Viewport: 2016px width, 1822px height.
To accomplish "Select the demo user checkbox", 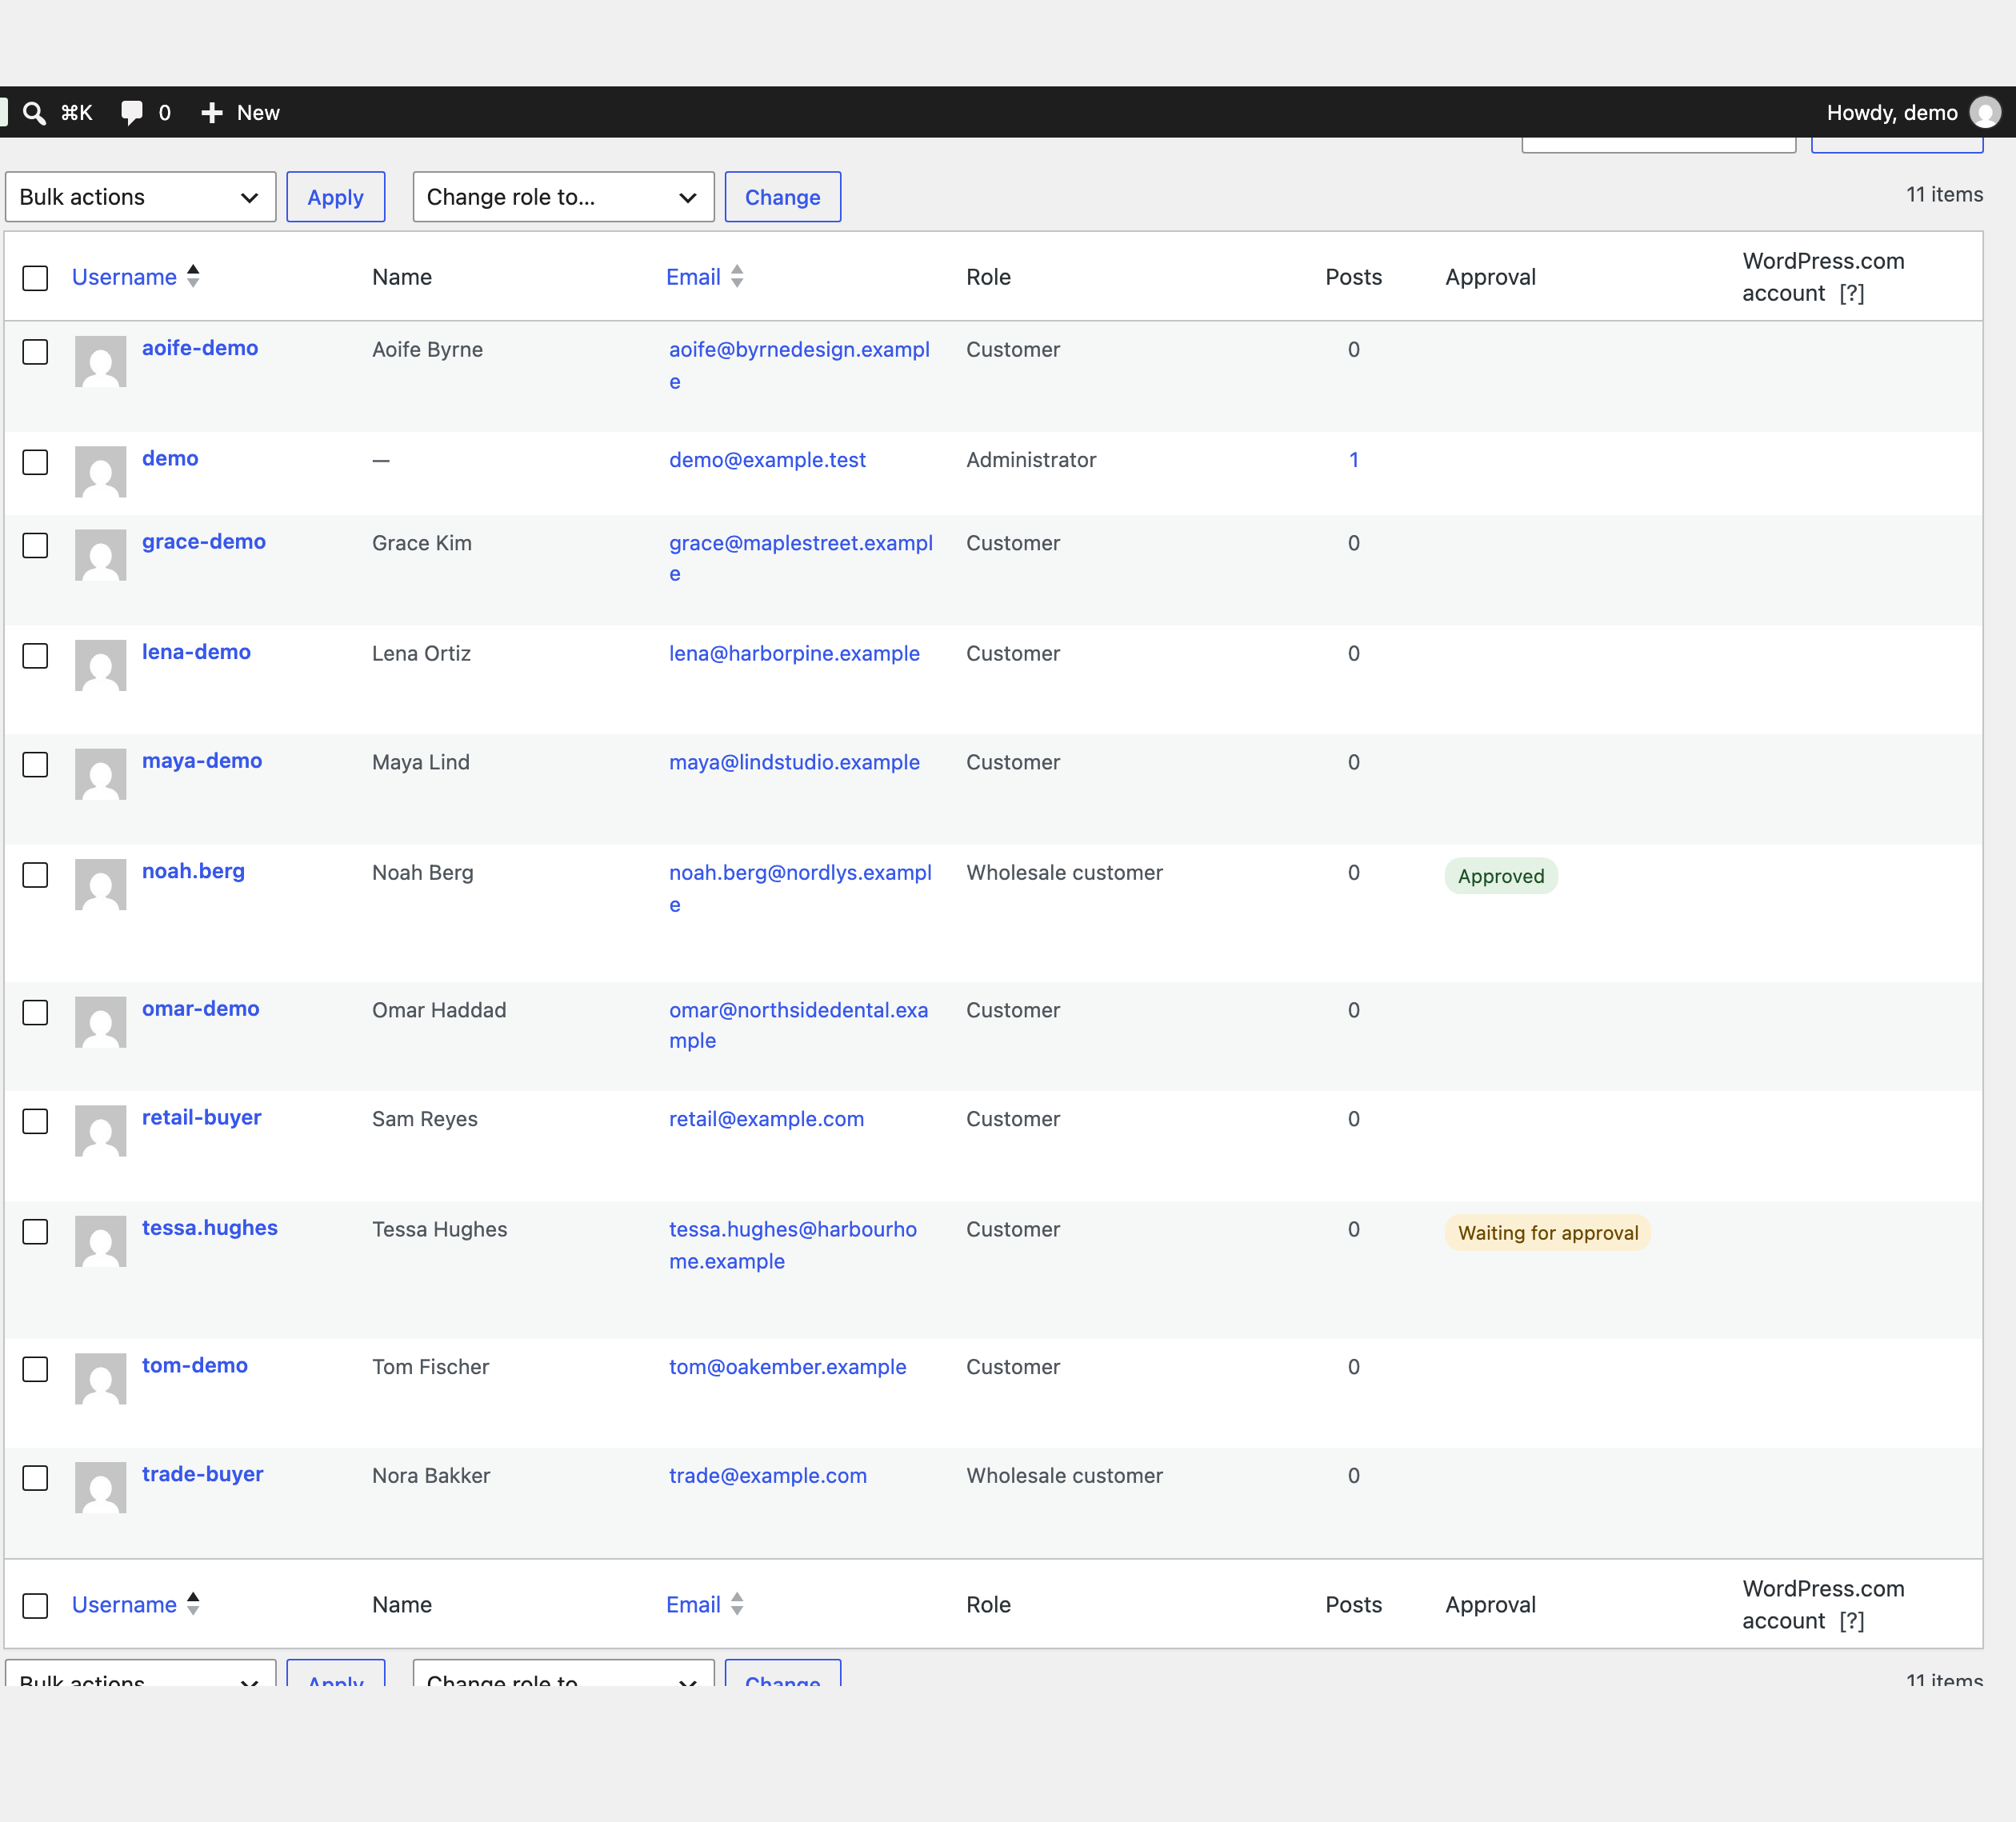I will pyautogui.click(x=35, y=462).
